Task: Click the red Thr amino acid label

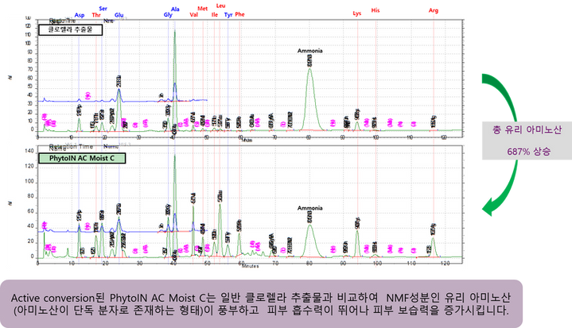Action: [96, 15]
